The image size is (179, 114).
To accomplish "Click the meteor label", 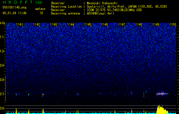I will coord(40,9).
